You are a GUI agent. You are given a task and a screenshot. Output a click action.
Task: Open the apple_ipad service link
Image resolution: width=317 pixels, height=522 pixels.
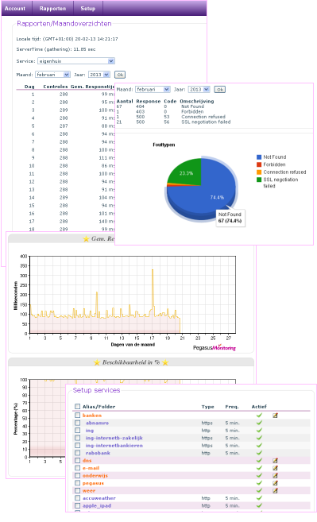tap(97, 505)
